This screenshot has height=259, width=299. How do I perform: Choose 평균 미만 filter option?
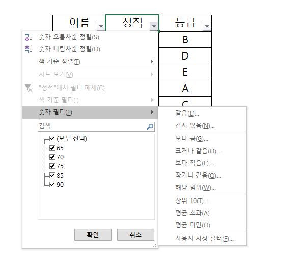pos(202,225)
